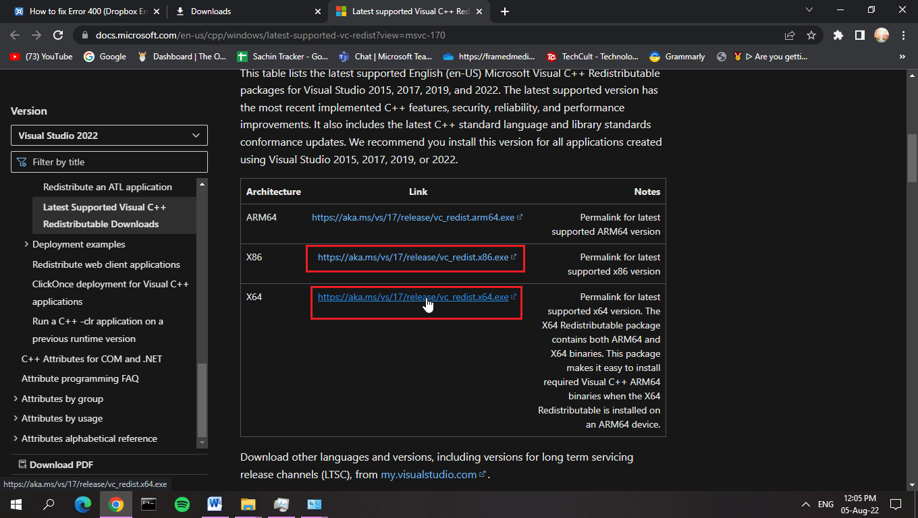Open the my.visualstudio.com link

click(x=433, y=474)
